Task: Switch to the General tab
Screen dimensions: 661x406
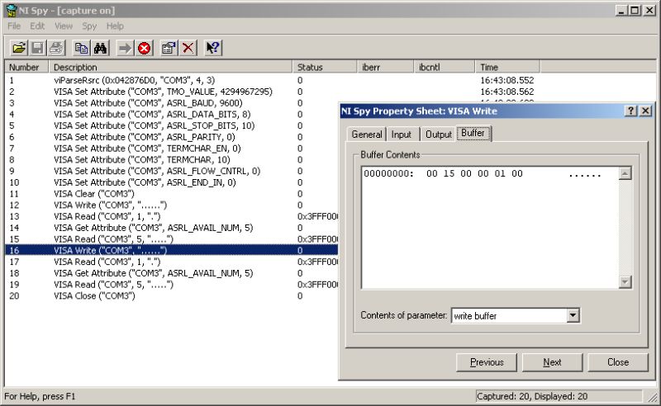Action: (x=367, y=135)
